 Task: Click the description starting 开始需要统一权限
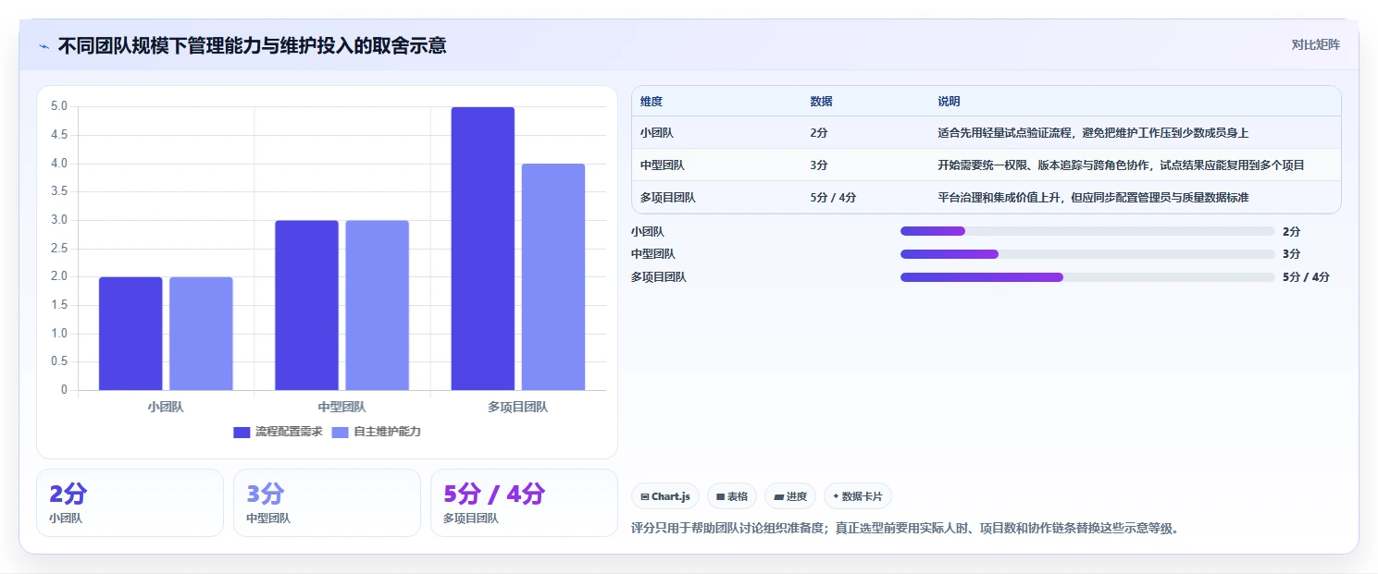click(x=1121, y=165)
